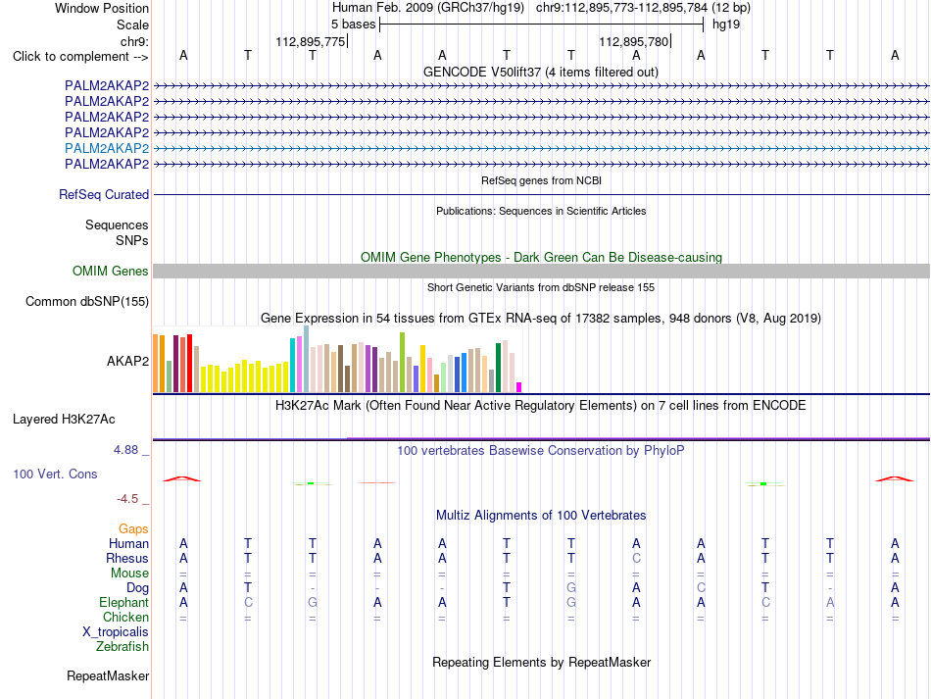Viewport: 931px width, 699px height.
Task: Select the Dog alignment row label
Action: point(137,588)
